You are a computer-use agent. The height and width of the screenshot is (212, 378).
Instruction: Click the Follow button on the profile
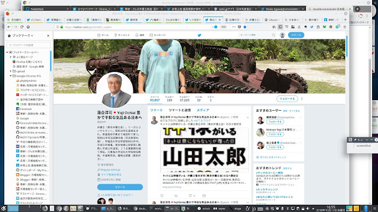(x=287, y=99)
